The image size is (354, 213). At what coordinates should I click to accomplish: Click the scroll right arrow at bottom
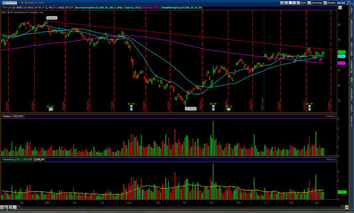(342, 207)
